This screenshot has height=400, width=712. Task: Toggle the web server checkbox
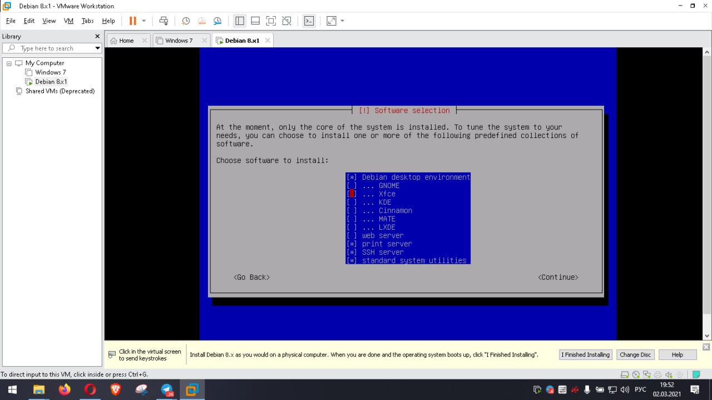coord(352,236)
